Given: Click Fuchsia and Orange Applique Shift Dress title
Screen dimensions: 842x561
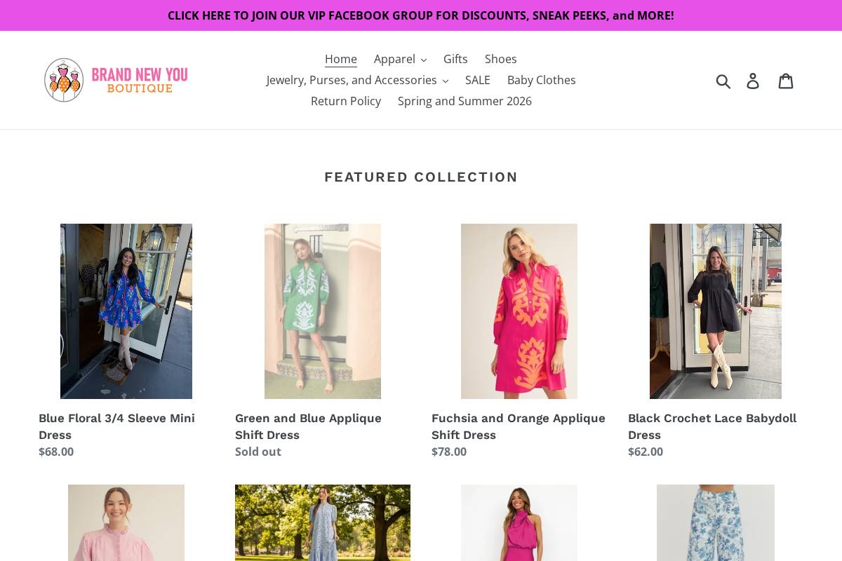Looking at the screenshot, I should [x=518, y=426].
